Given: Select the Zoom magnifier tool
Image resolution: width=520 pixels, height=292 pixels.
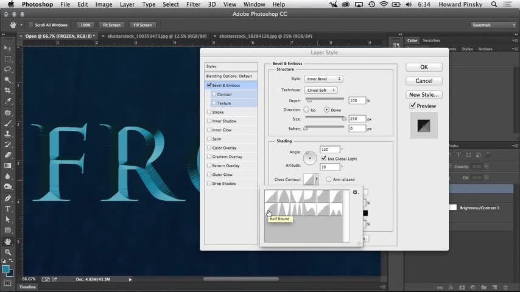Looking at the screenshot, I should click(8, 252).
